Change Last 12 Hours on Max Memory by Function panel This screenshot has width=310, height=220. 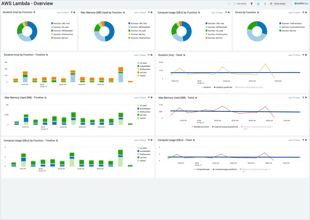click(140, 13)
